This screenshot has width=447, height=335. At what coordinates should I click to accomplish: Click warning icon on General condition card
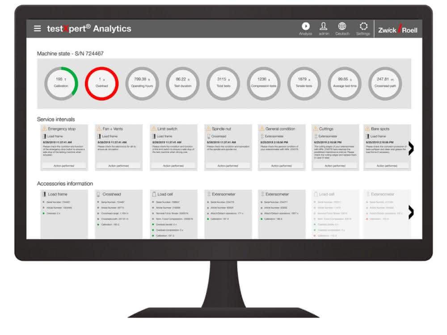261,129
